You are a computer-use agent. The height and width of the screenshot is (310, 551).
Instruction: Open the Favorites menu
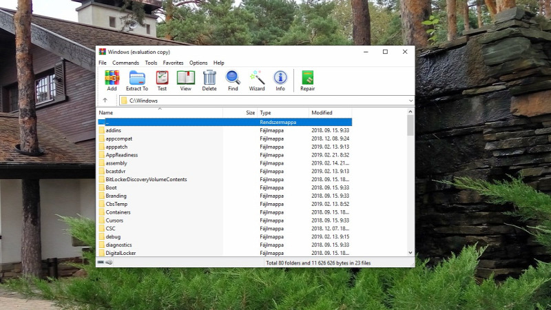click(x=173, y=63)
